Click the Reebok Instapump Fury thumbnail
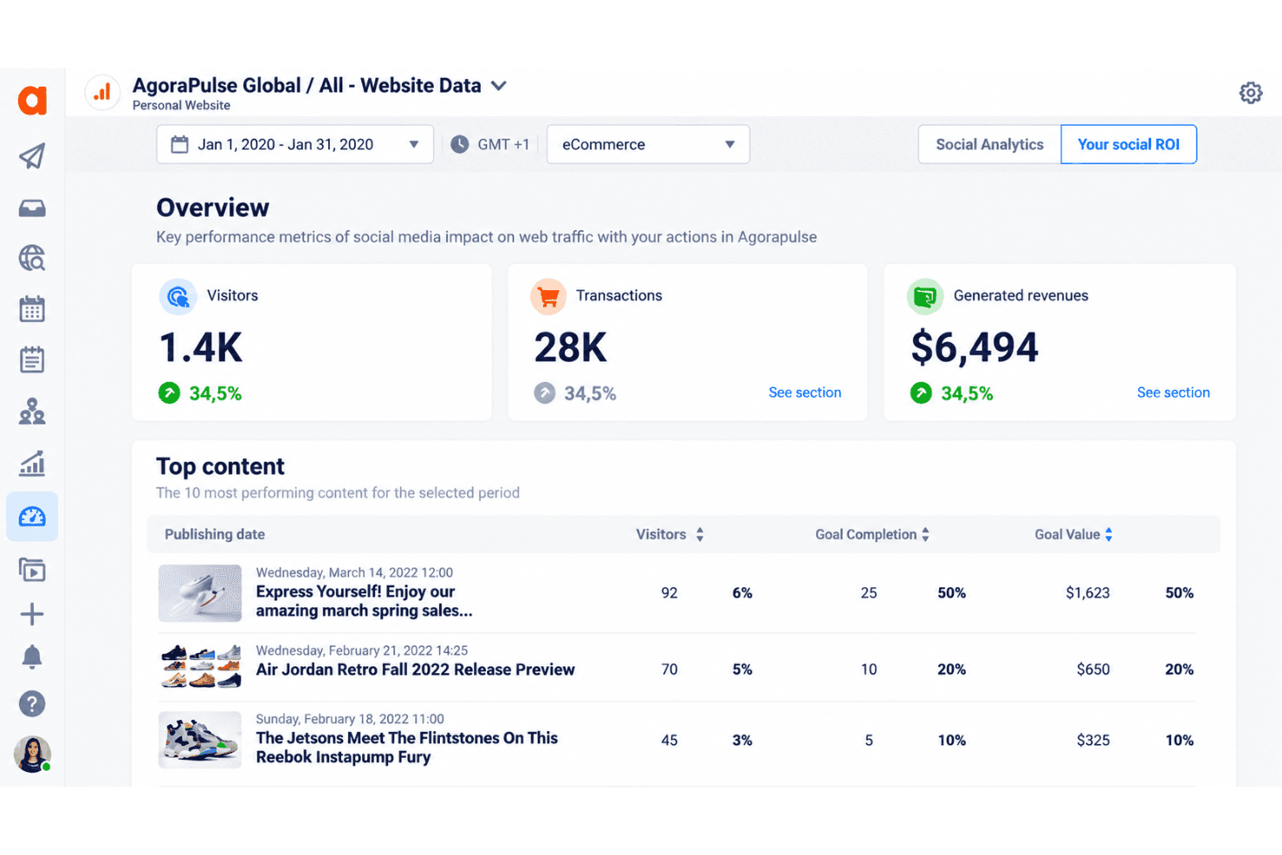The image size is (1282, 855). pos(200,740)
